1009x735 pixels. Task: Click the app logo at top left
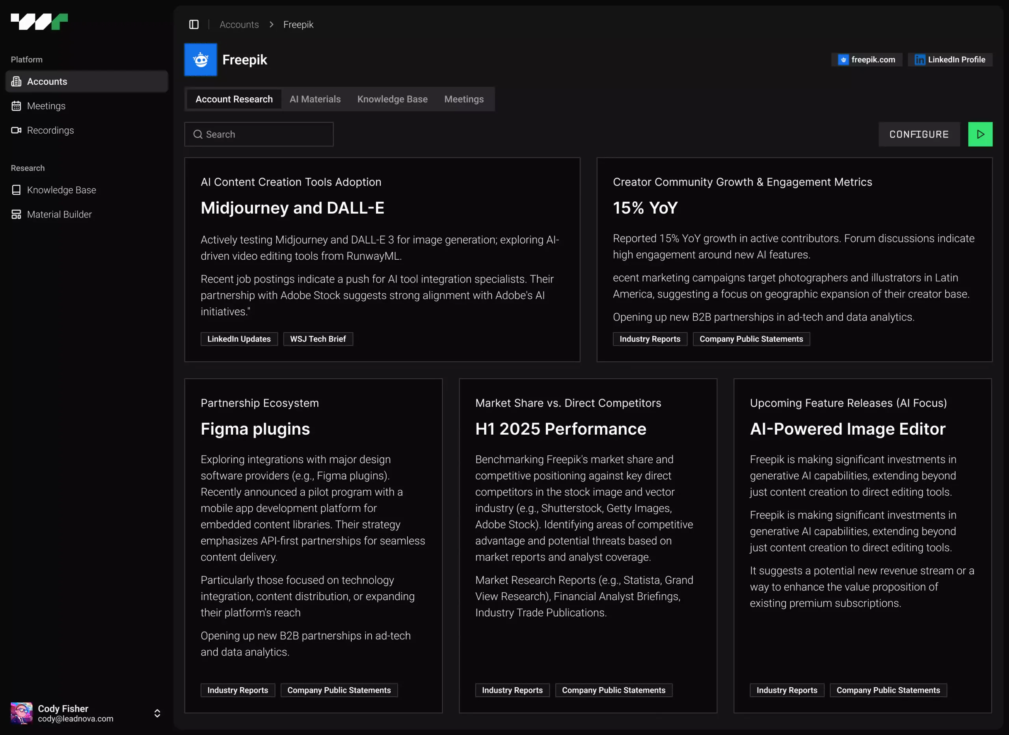coord(39,21)
